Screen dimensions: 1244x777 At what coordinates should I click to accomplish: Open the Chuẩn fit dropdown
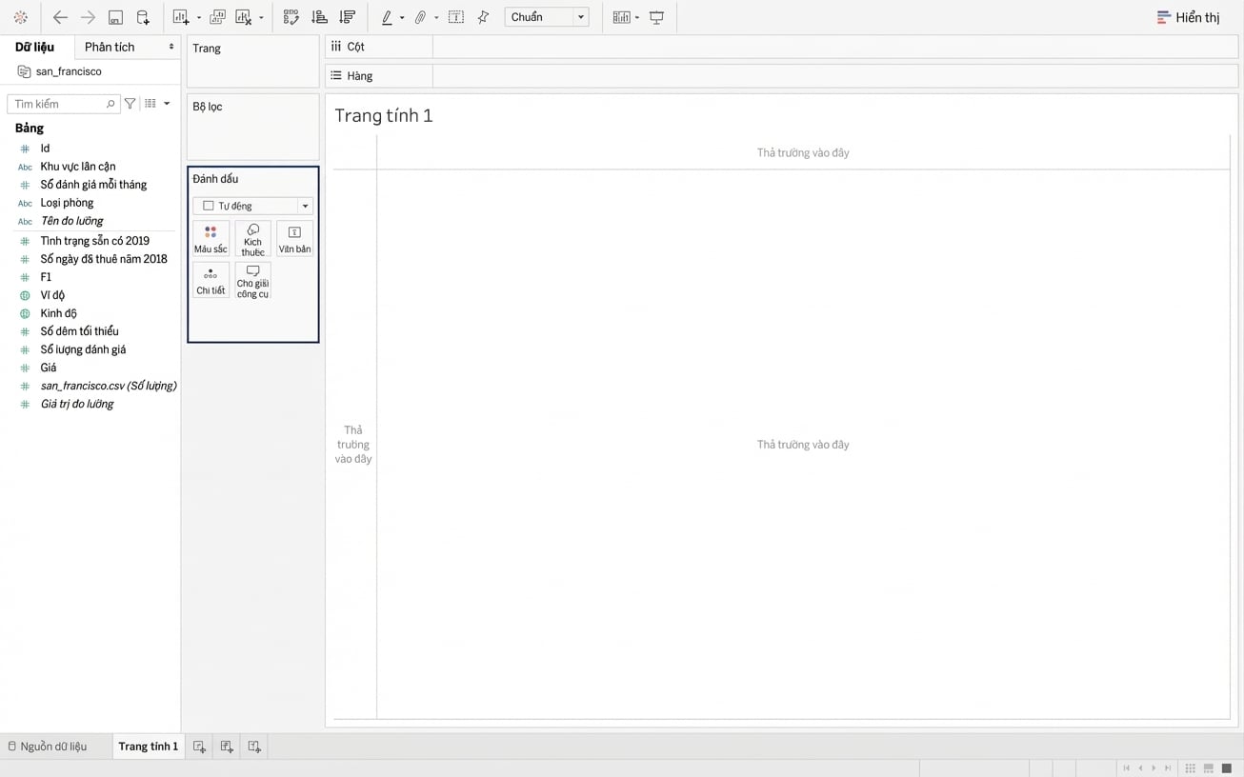point(547,17)
